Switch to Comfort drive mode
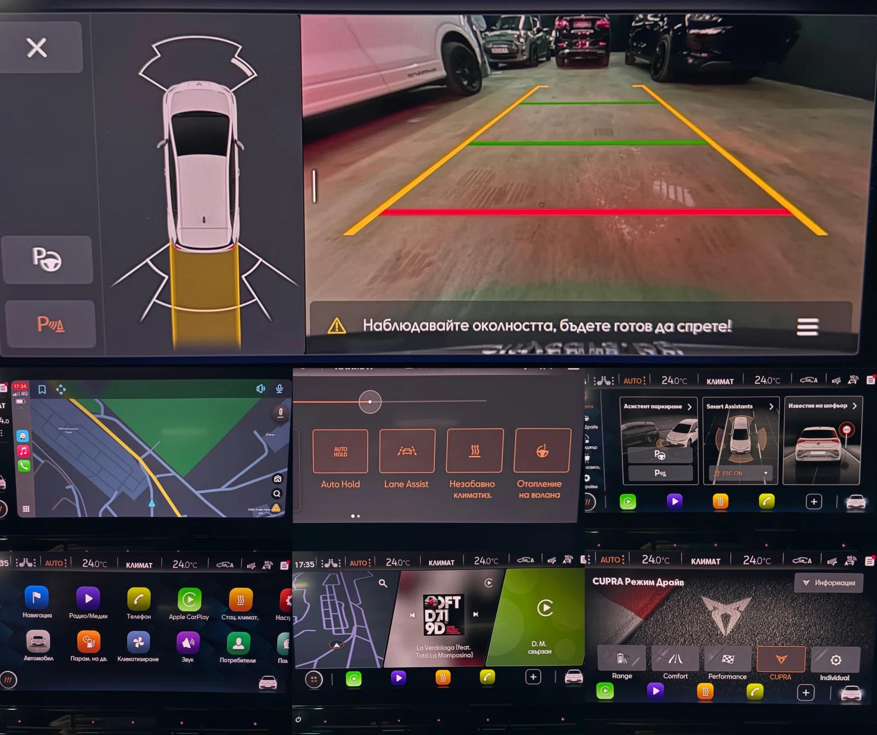 (x=675, y=659)
